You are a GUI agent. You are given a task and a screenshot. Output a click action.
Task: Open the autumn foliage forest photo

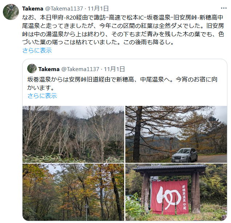(73, 192)
